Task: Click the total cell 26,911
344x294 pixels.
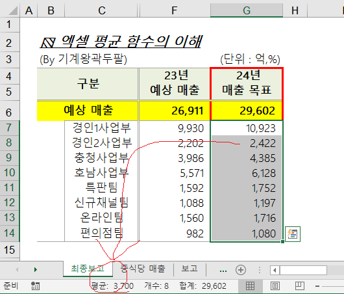Action: click(x=175, y=111)
